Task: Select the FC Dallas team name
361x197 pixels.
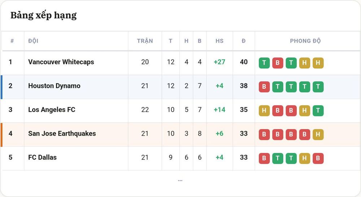Action: tap(42, 157)
